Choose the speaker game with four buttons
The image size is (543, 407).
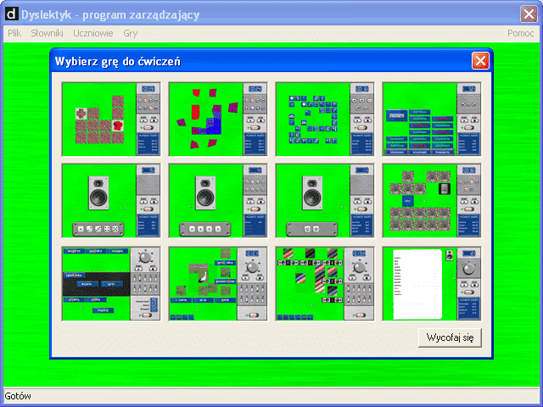[x=218, y=201]
